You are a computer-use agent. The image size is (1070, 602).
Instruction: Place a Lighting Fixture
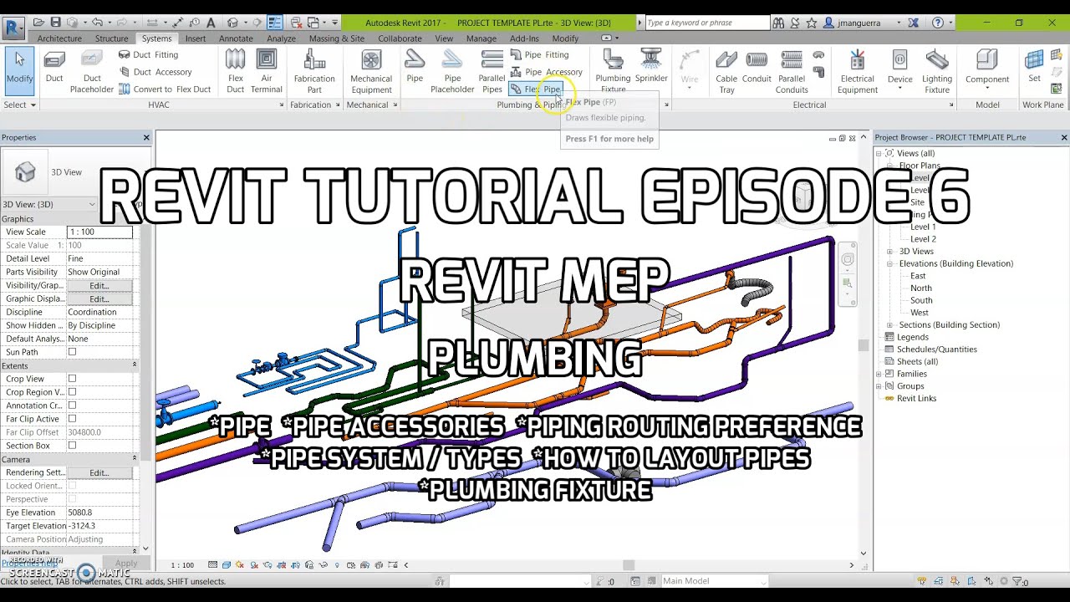tap(937, 70)
